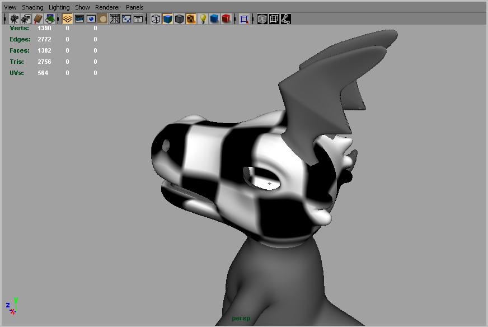Open the Shading menu

32,7
